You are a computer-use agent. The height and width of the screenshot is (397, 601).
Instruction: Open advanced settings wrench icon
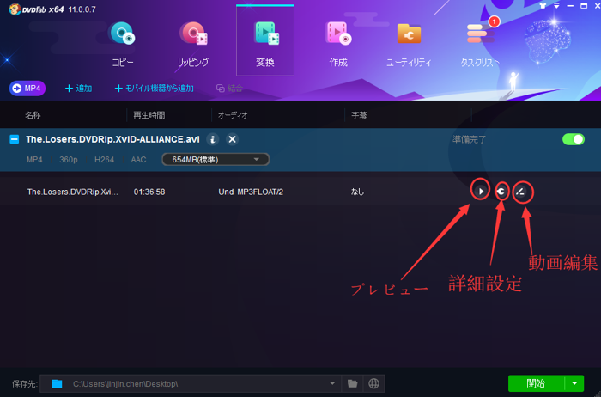pos(501,191)
